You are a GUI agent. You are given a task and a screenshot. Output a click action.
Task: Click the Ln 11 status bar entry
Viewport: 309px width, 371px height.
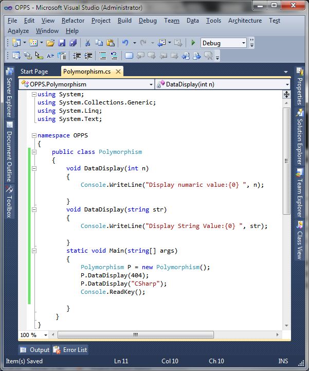point(121,361)
